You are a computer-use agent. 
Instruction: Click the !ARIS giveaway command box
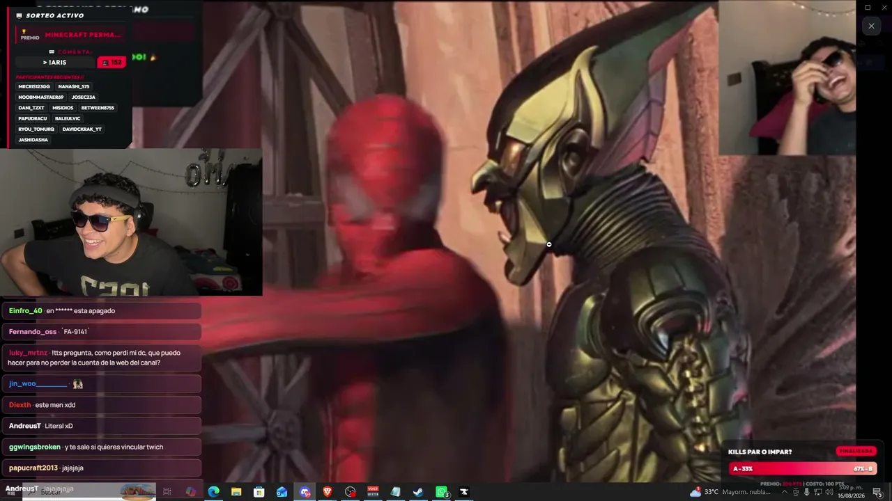click(55, 63)
